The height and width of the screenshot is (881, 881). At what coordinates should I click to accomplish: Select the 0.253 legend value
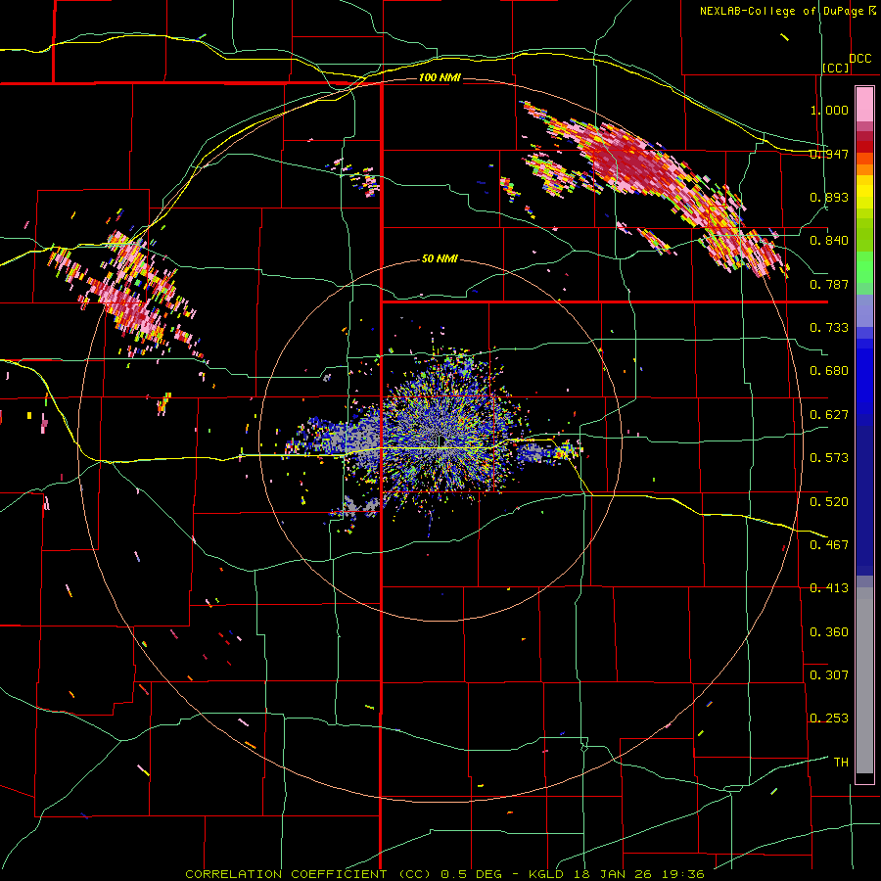point(829,719)
